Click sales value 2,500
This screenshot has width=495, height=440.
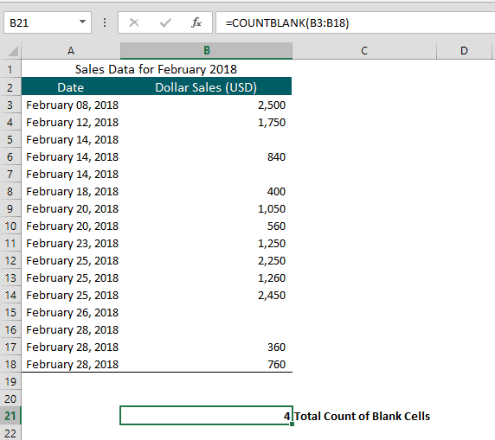click(272, 105)
